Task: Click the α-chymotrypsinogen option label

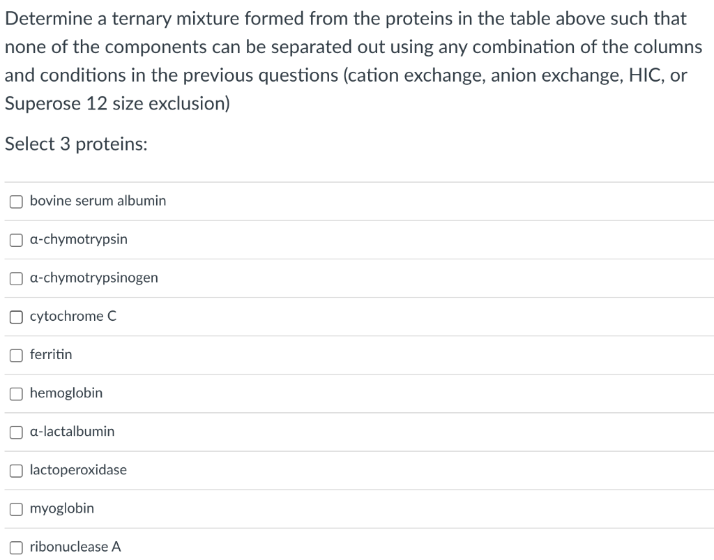Action: [93, 278]
